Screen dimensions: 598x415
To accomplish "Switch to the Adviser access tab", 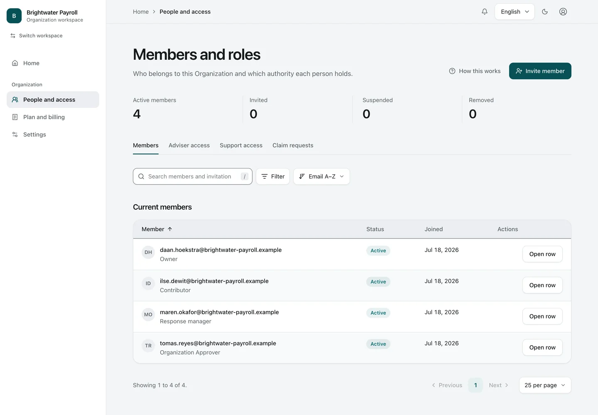I will [x=189, y=145].
